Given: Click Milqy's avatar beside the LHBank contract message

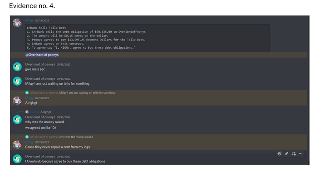Looking at the screenshot, I should (17, 23).
